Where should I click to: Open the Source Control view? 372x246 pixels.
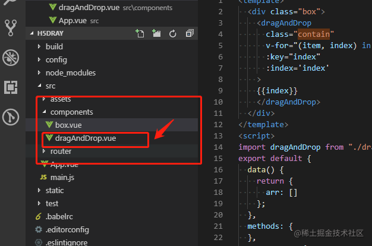(11, 27)
